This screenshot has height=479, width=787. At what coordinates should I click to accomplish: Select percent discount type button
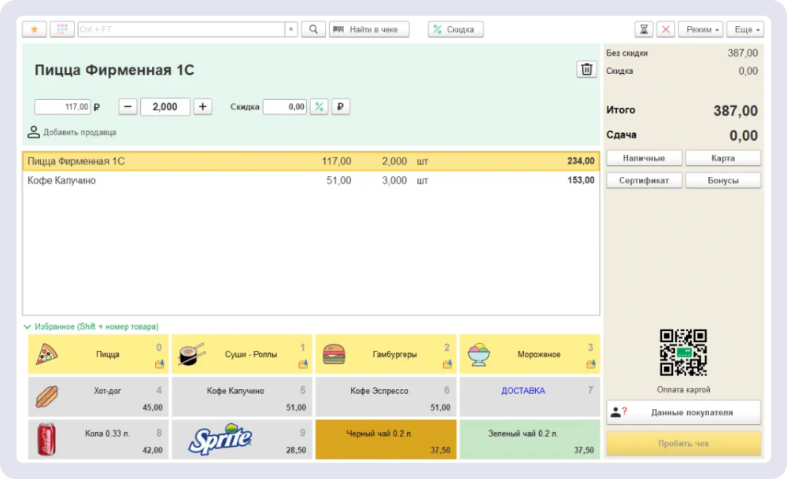[x=319, y=107]
